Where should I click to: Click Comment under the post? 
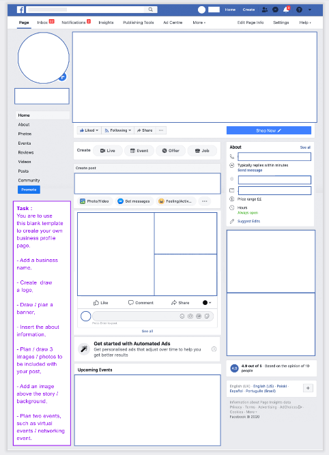[x=141, y=303]
